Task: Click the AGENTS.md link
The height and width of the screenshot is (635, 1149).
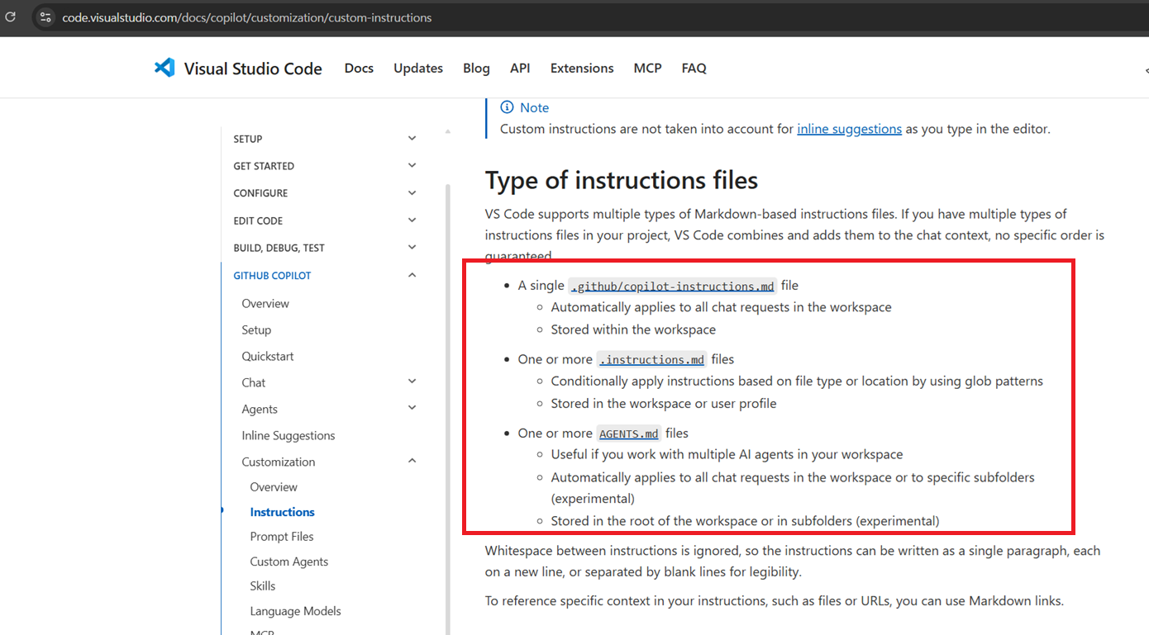Action: [x=629, y=434]
